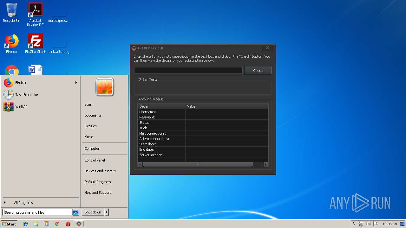The image size is (406, 228).
Task: Click the taskbar clock
Action: (x=390, y=224)
